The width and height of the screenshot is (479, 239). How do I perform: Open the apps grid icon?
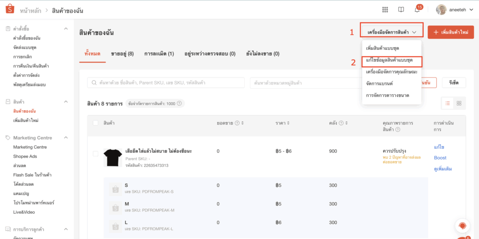385,10
